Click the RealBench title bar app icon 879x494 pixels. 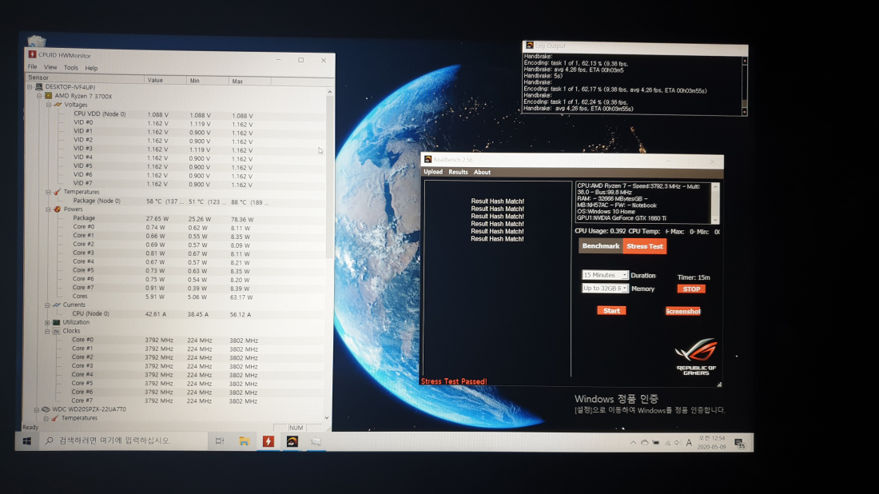[428, 160]
